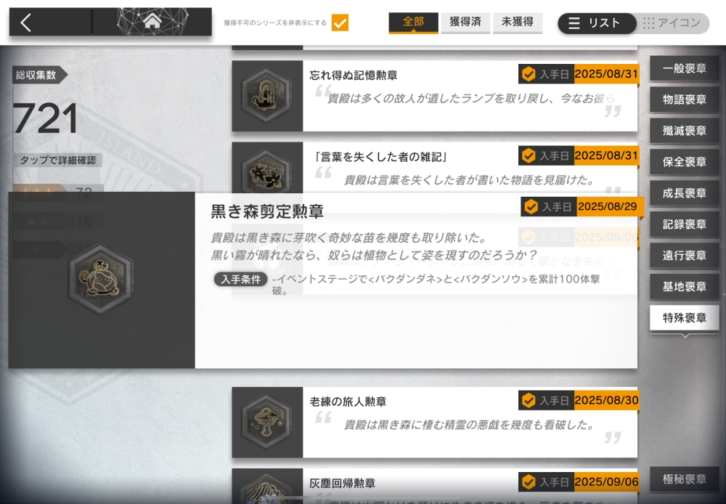
Task: Select the 獲得済 filter tab
Action: click(x=465, y=23)
